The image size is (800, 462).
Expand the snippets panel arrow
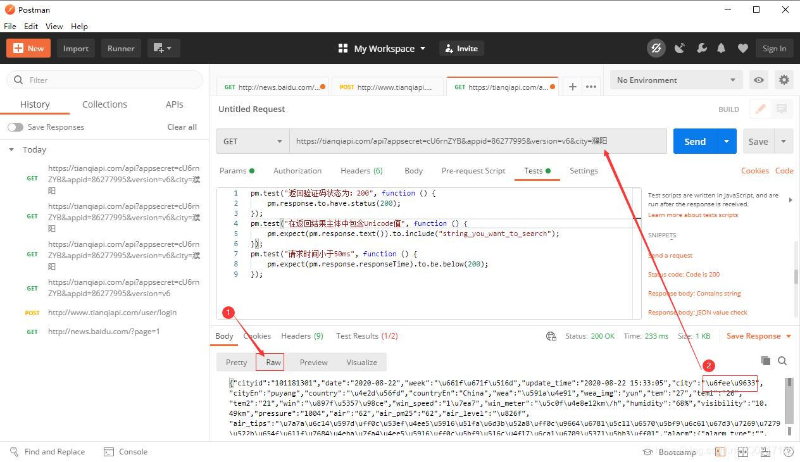[x=791, y=200]
